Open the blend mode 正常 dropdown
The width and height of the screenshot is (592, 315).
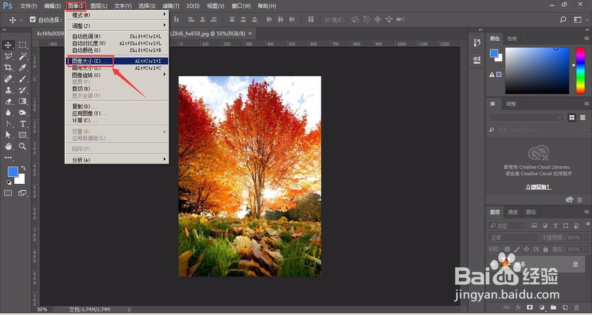(512, 238)
